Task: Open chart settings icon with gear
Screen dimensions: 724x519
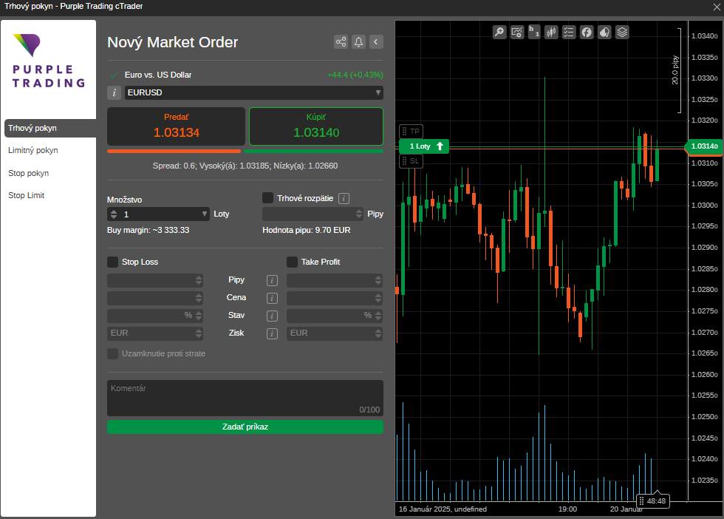Action: (517, 33)
